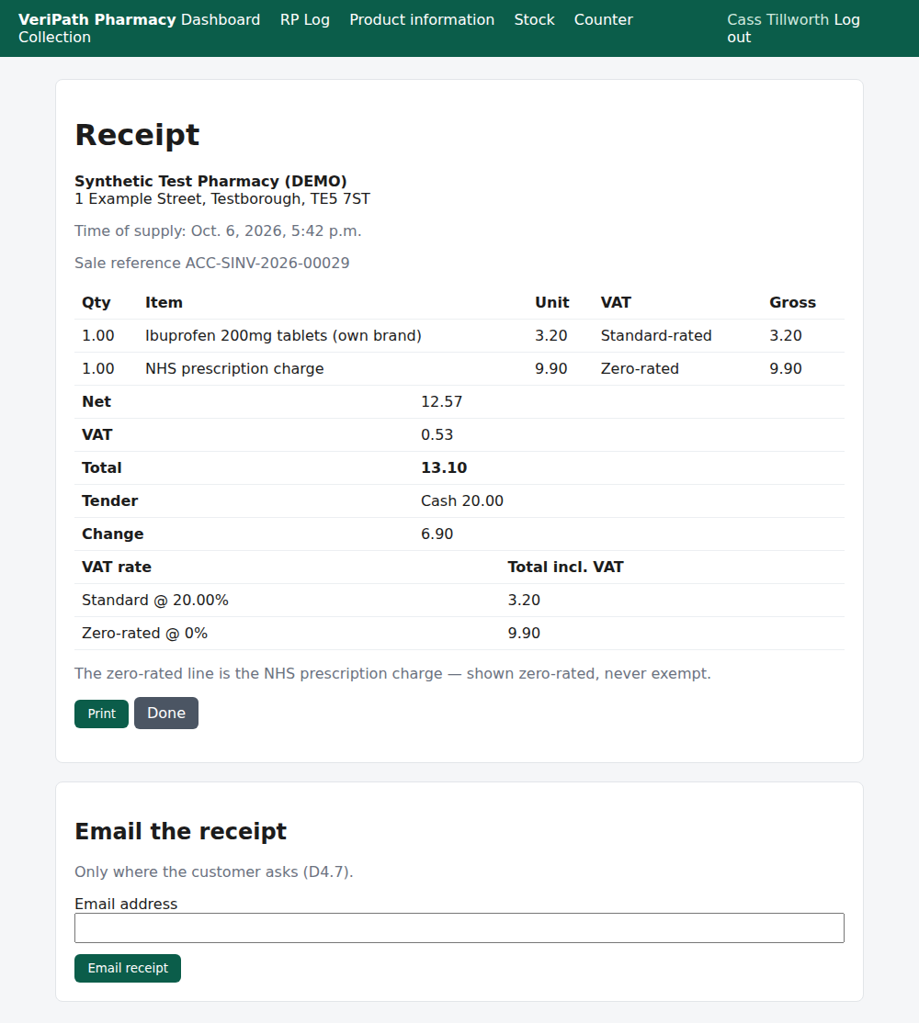This screenshot has height=1023, width=919.
Task: Click the Time of supply line
Action: pos(218,231)
